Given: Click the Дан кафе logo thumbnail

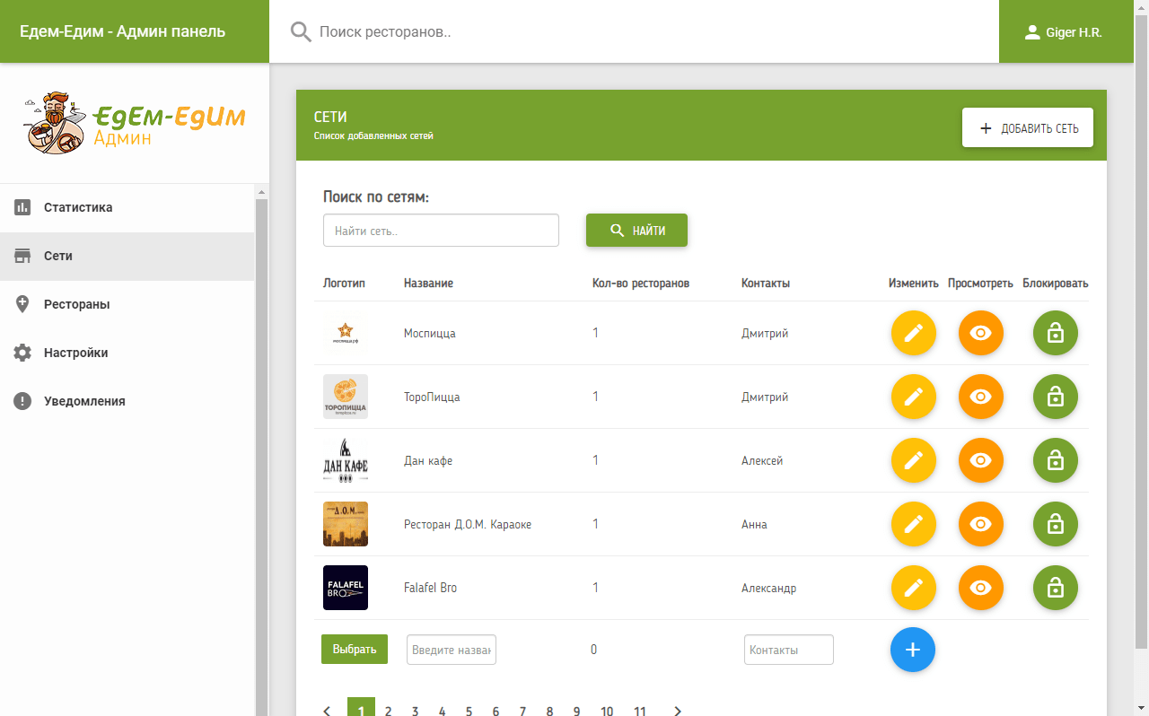Looking at the screenshot, I should tap(346, 460).
